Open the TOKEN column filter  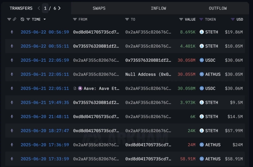201,19
